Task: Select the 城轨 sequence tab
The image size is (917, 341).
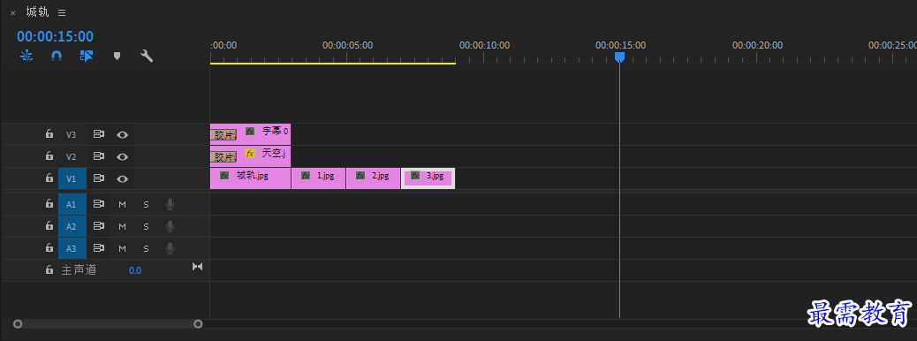Action: (37, 12)
